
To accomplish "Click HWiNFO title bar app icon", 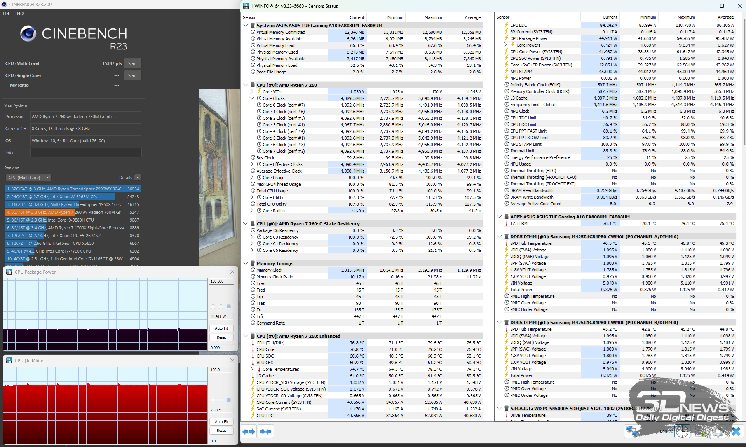I will pyautogui.click(x=246, y=6).
